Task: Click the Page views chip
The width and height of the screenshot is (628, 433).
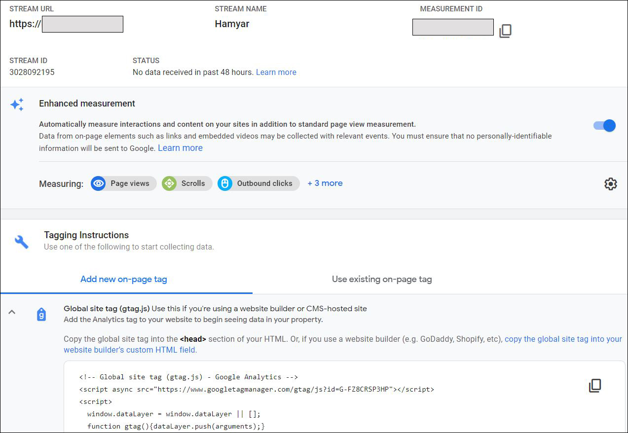Action: [x=124, y=183]
